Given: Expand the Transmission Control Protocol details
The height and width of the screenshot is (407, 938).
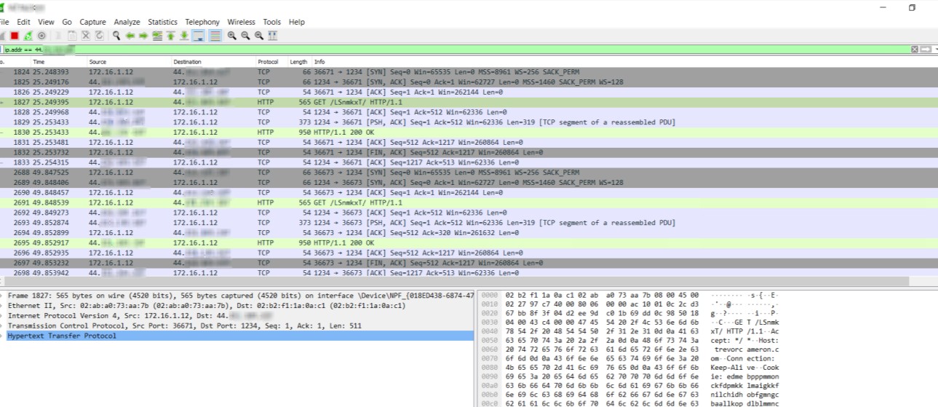Looking at the screenshot, I should [3, 326].
